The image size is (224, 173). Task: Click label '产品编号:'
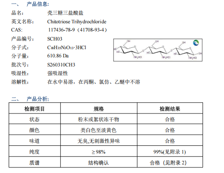[22, 39]
